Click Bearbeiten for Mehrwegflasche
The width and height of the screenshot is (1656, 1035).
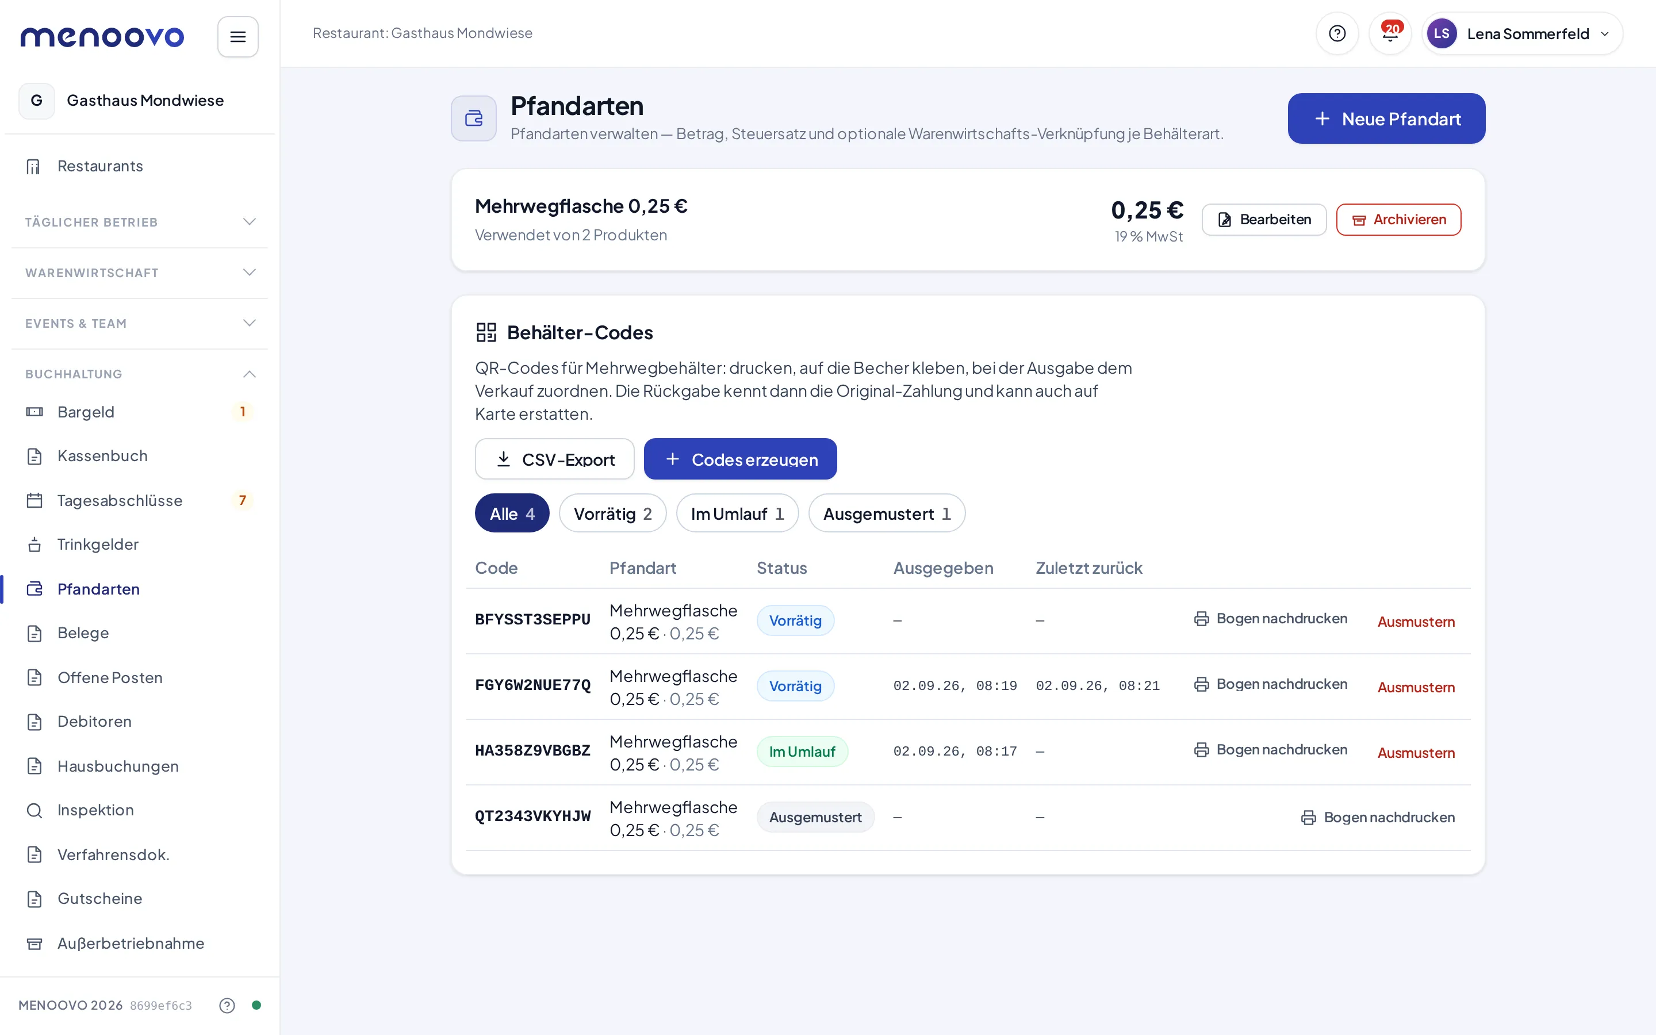click(1264, 220)
